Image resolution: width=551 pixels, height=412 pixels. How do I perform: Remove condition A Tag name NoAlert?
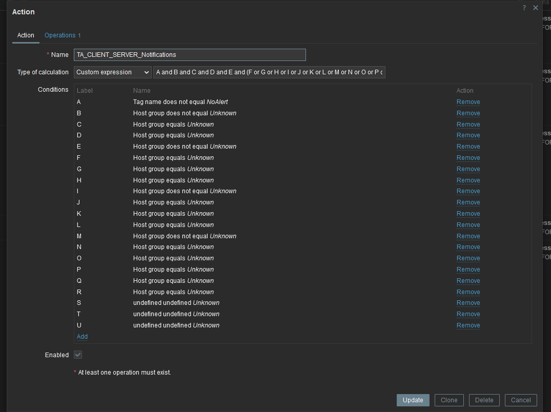click(468, 102)
